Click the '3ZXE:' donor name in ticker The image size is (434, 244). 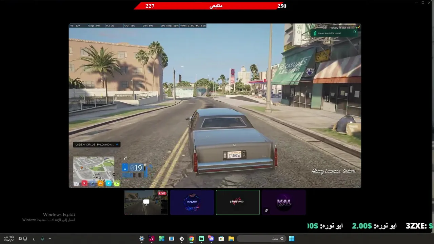point(416,226)
